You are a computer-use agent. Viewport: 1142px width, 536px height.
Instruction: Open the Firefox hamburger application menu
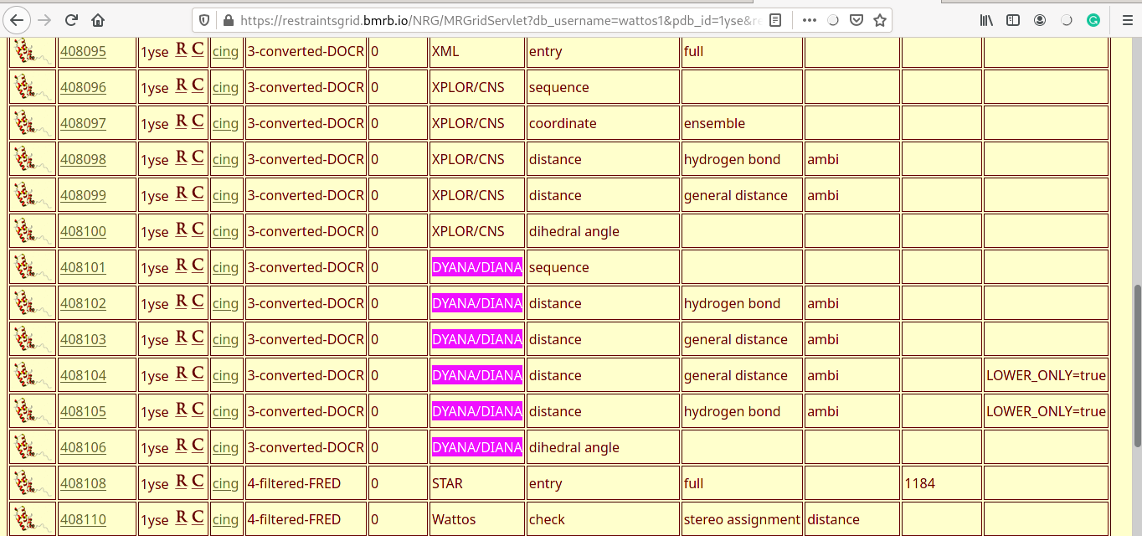tap(1127, 20)
